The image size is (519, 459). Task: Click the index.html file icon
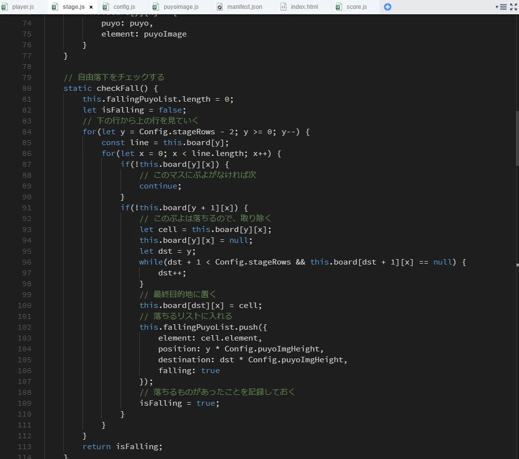pos(283,7)
